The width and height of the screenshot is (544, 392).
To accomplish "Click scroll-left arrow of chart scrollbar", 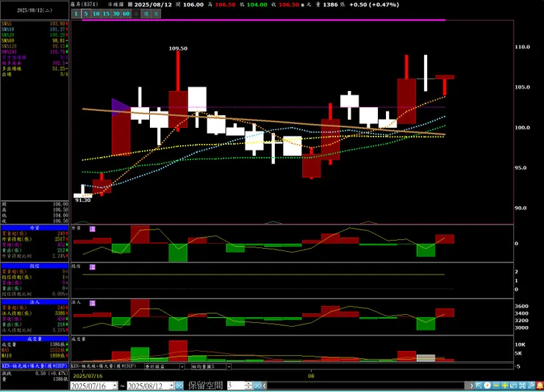I will coord(265,385).
